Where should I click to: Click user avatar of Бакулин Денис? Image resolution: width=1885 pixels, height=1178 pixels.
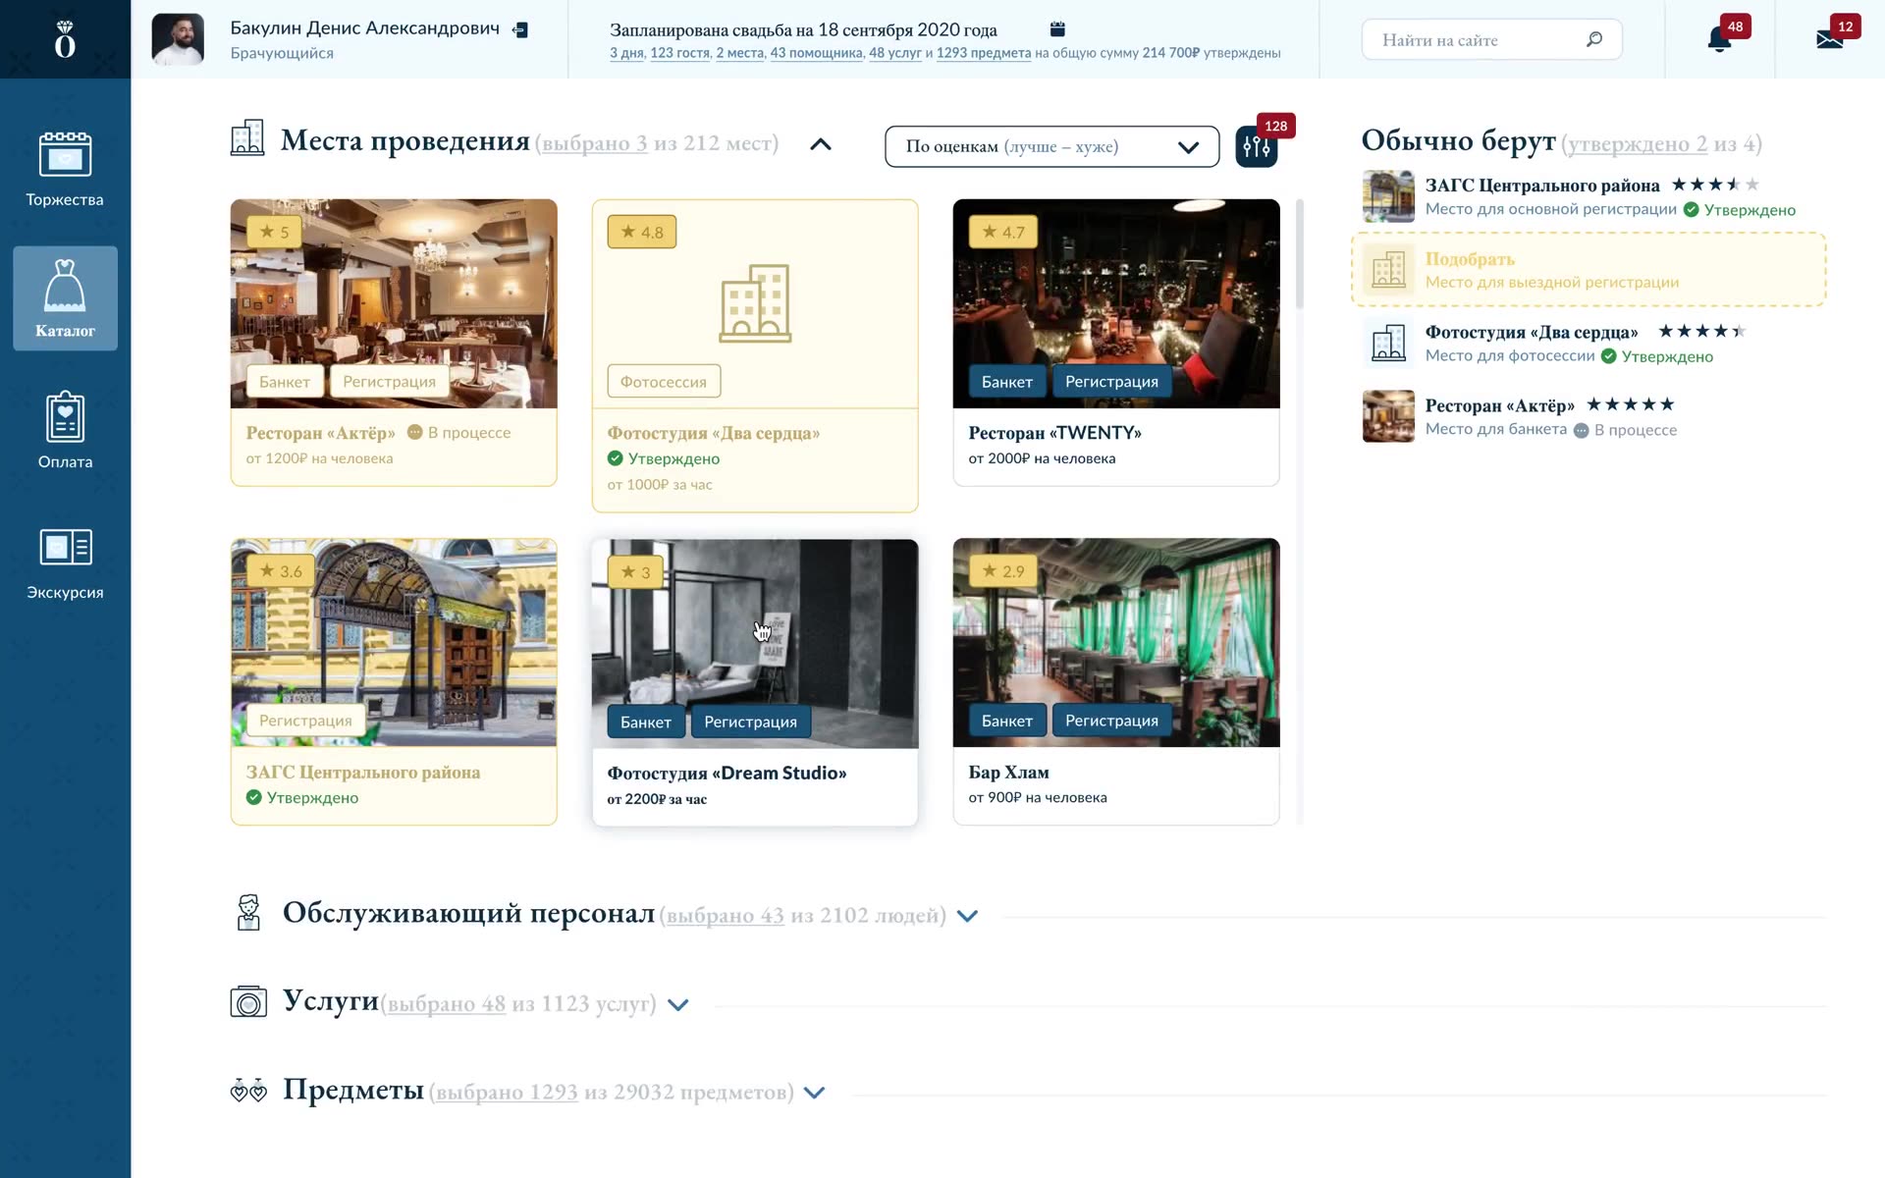click(178, 39)
